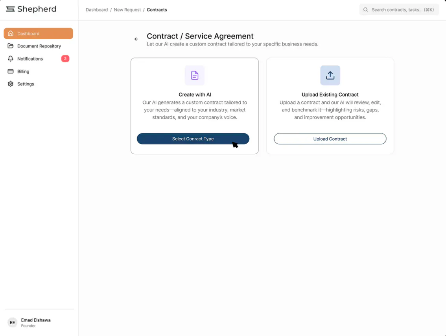
Task: Click the Dashboard home icon in sidebar
Action: click(x=11, y=33)
